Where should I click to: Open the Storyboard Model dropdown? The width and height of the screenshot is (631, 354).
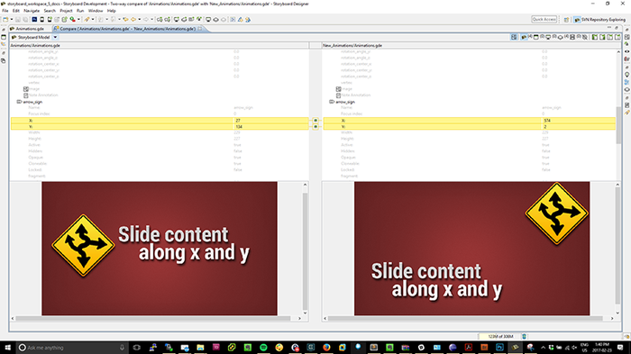[x=55, y=37]
